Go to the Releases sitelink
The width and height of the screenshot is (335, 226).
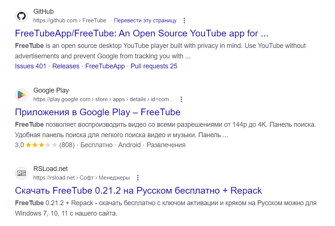[x=66, y=66]
